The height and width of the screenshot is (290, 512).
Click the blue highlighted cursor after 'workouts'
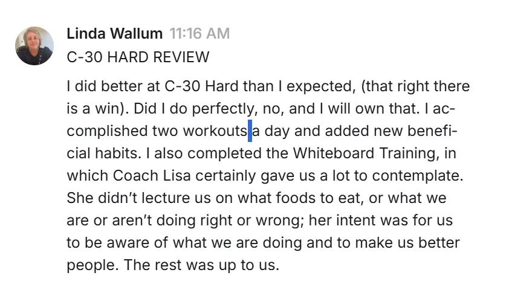coord(250,131)
